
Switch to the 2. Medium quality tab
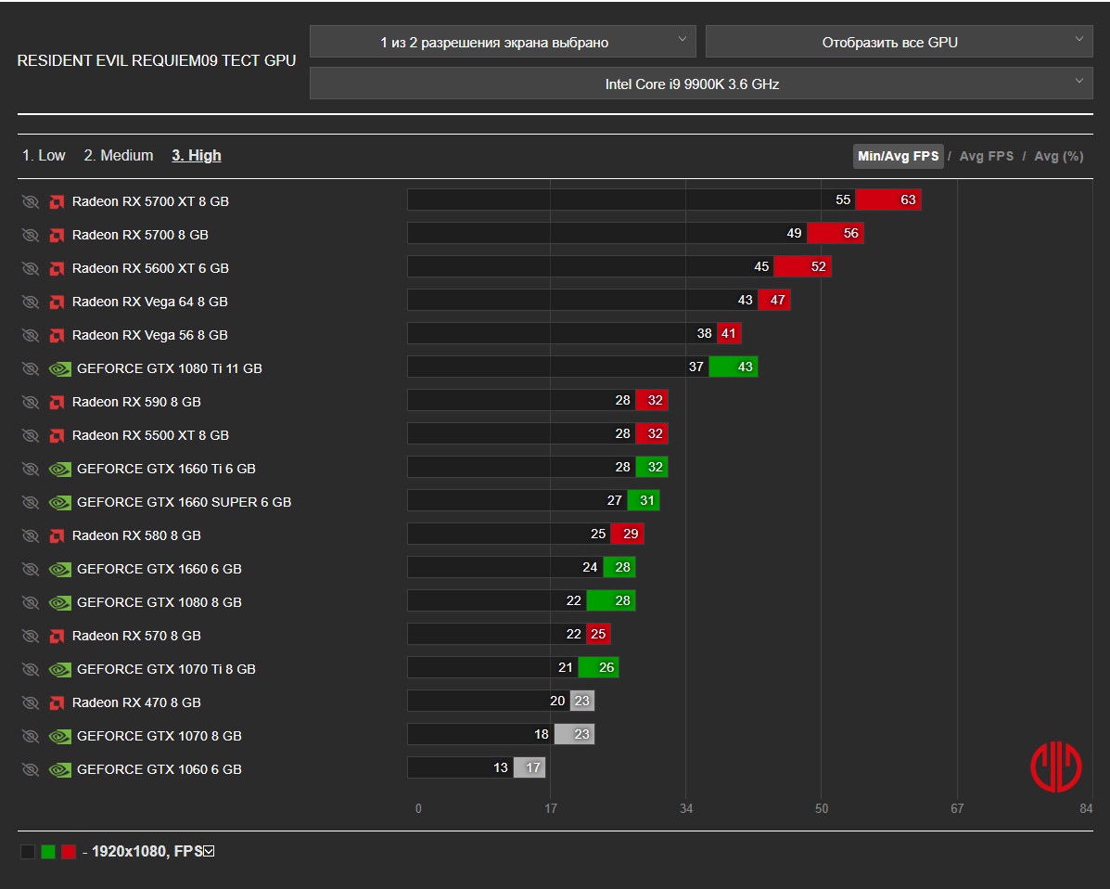point(118,155)
